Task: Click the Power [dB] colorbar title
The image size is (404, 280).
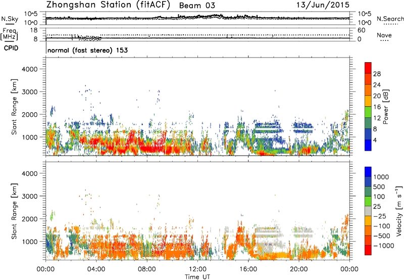Action: pyautogui.click(x=385, y=107)
